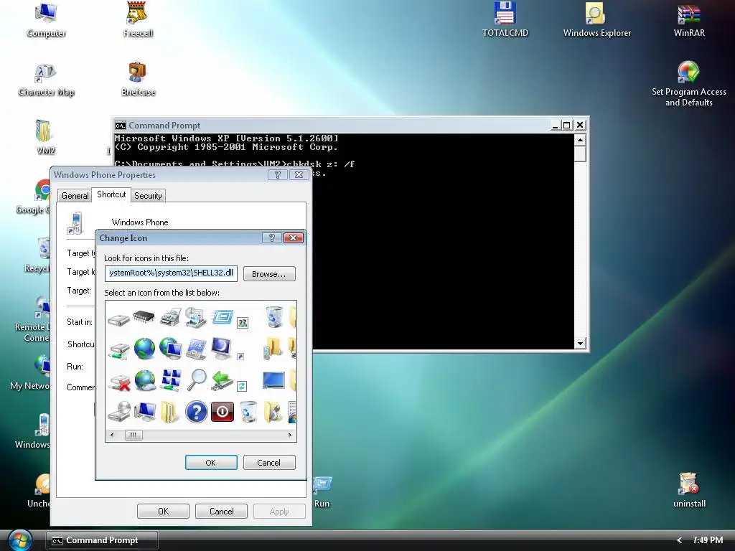The image size is (735, 551).
Task: Select the folder with tools icon
Action: (x=273, y=412)
